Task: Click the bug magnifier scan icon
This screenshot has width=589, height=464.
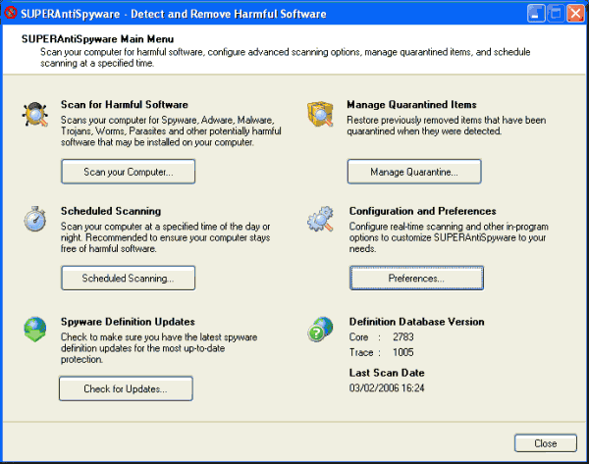Action: 35,114
